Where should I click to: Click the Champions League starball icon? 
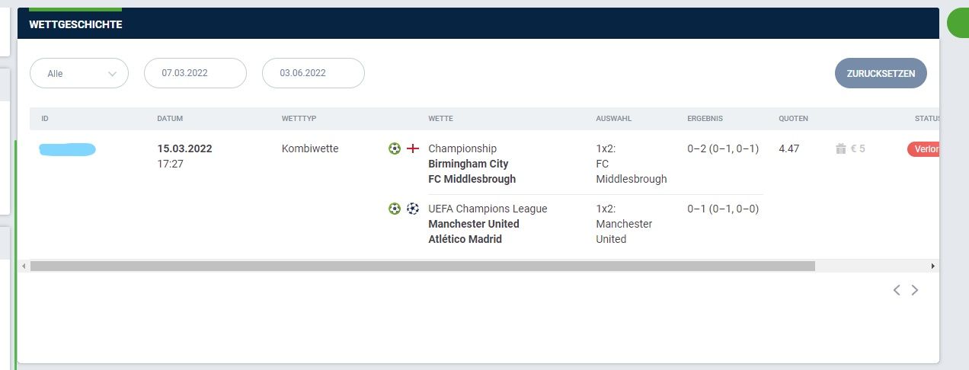click(413, 209)
